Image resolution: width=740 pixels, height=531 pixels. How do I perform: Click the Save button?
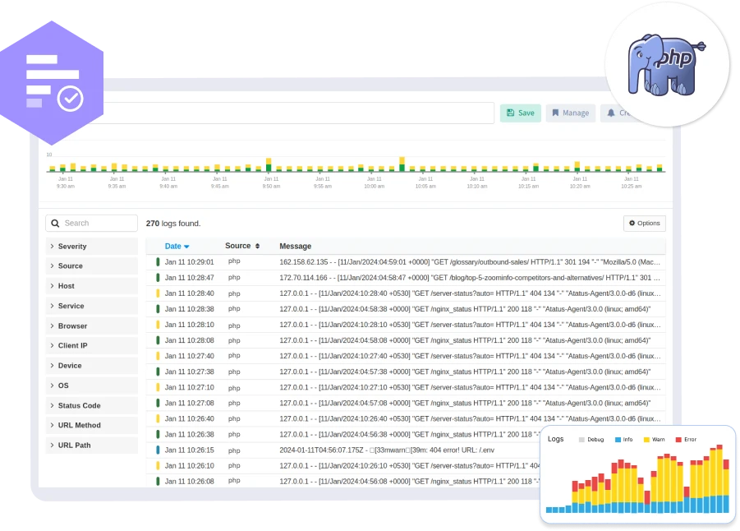(x=521, y=113)
